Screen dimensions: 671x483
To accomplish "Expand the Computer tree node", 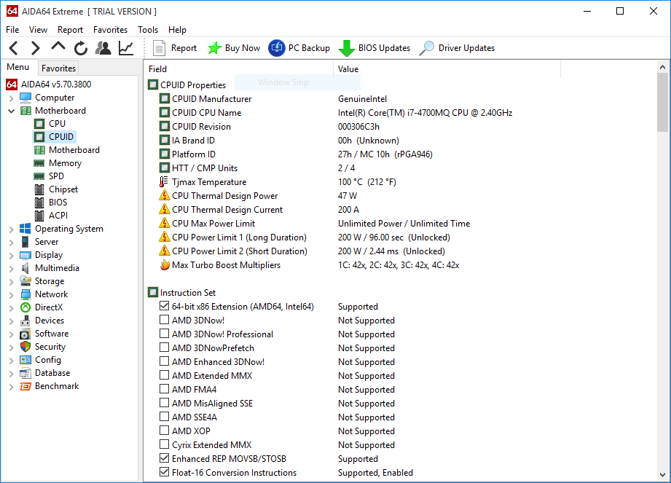I will 11,98.
